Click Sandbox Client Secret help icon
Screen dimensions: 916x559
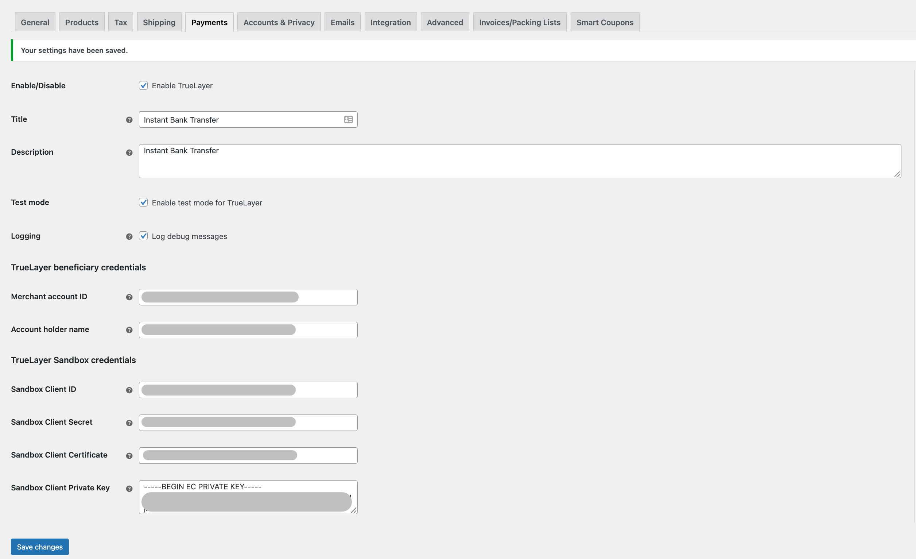(x=129, y=423)
